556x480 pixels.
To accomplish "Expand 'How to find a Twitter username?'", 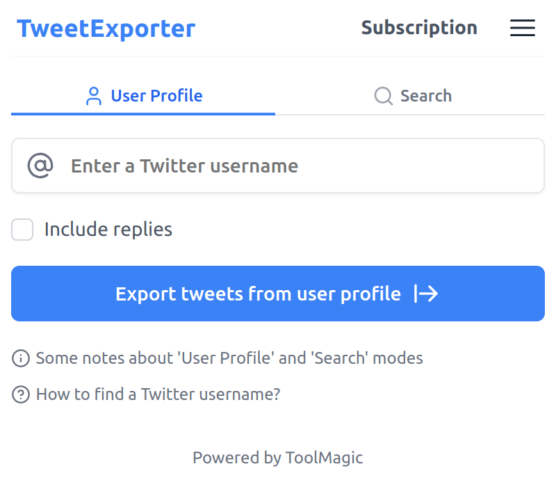I will (x=158, y=394).
